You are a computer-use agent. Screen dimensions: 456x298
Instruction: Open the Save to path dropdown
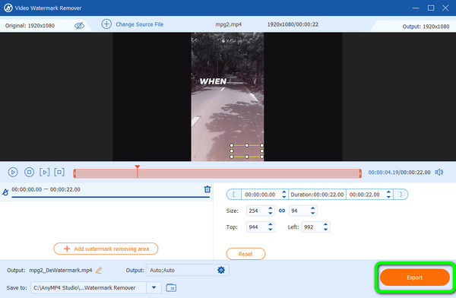(x=154, y=287)
